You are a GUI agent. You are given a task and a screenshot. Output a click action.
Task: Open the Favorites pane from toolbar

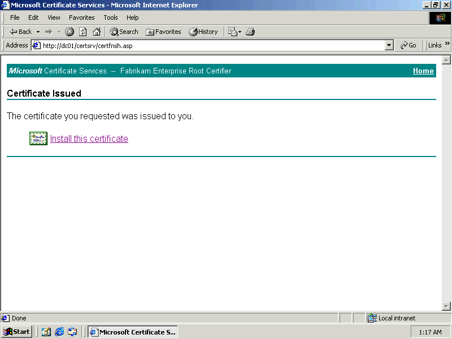click(x=163, y=32)
